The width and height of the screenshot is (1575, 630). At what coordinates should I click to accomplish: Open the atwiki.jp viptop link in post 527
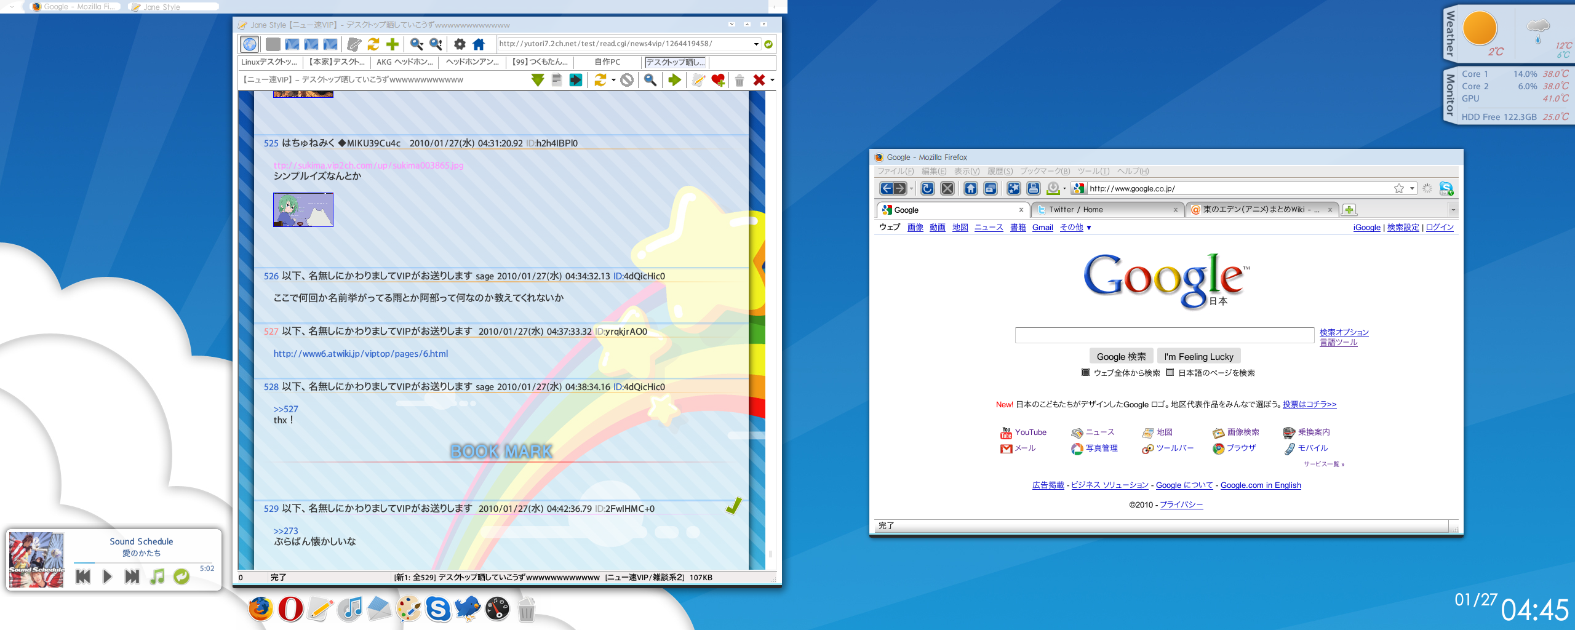click(361, 354)
